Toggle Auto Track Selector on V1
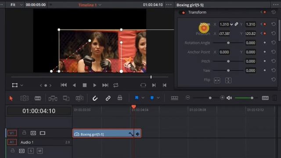This screenshot has width=281, height=158. pyautogui.click(x=33, y=133)
